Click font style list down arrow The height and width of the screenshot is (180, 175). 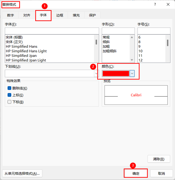tap(132, 60)
